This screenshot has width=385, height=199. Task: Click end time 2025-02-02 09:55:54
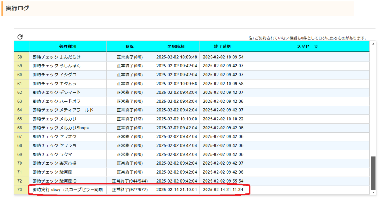[x=223, y=181]
